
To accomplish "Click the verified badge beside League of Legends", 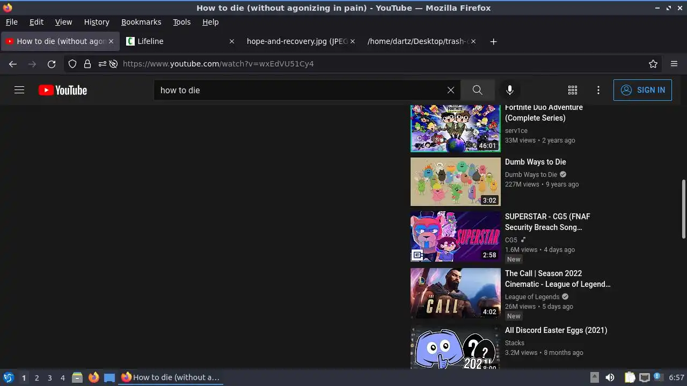I will click(x=565, y=297).
